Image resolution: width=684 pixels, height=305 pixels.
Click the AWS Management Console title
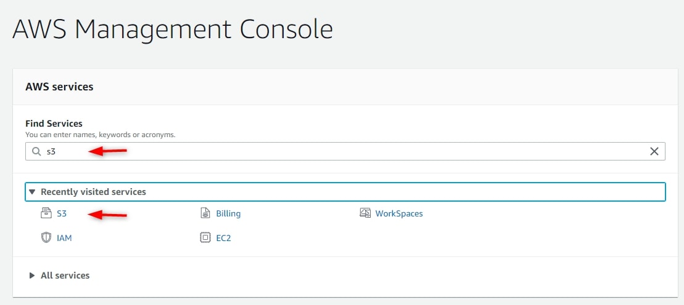173,30
